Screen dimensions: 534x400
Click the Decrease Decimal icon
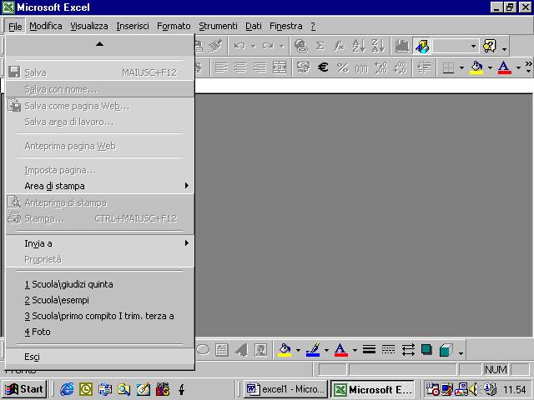tap(400, 67)
